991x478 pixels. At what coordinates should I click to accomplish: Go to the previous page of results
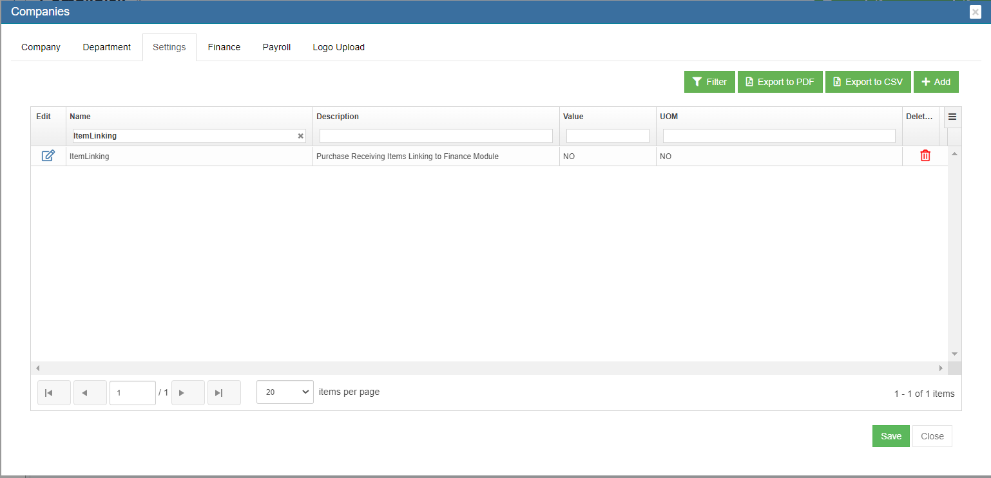[90, 392]
